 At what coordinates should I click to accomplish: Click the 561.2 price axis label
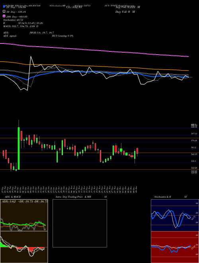[x=193, y=147]
